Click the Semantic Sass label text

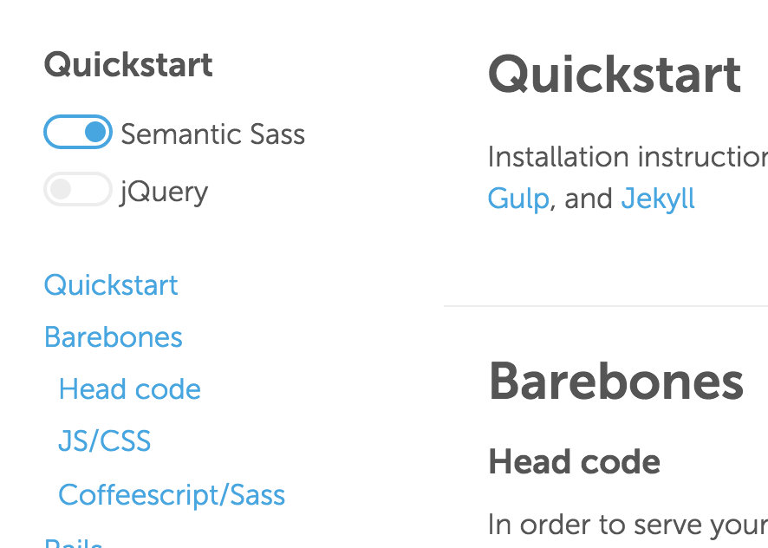tap(212, 134)
